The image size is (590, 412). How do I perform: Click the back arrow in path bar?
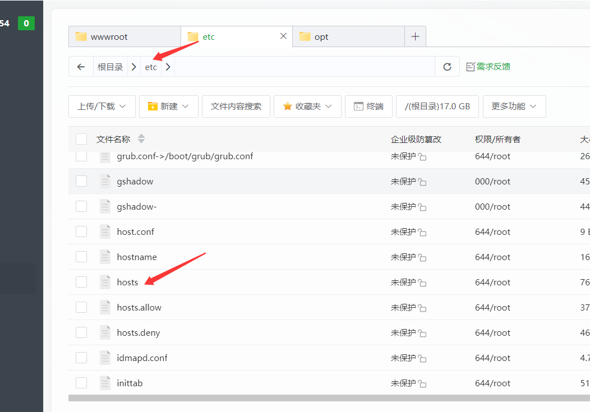coord(81,67)
